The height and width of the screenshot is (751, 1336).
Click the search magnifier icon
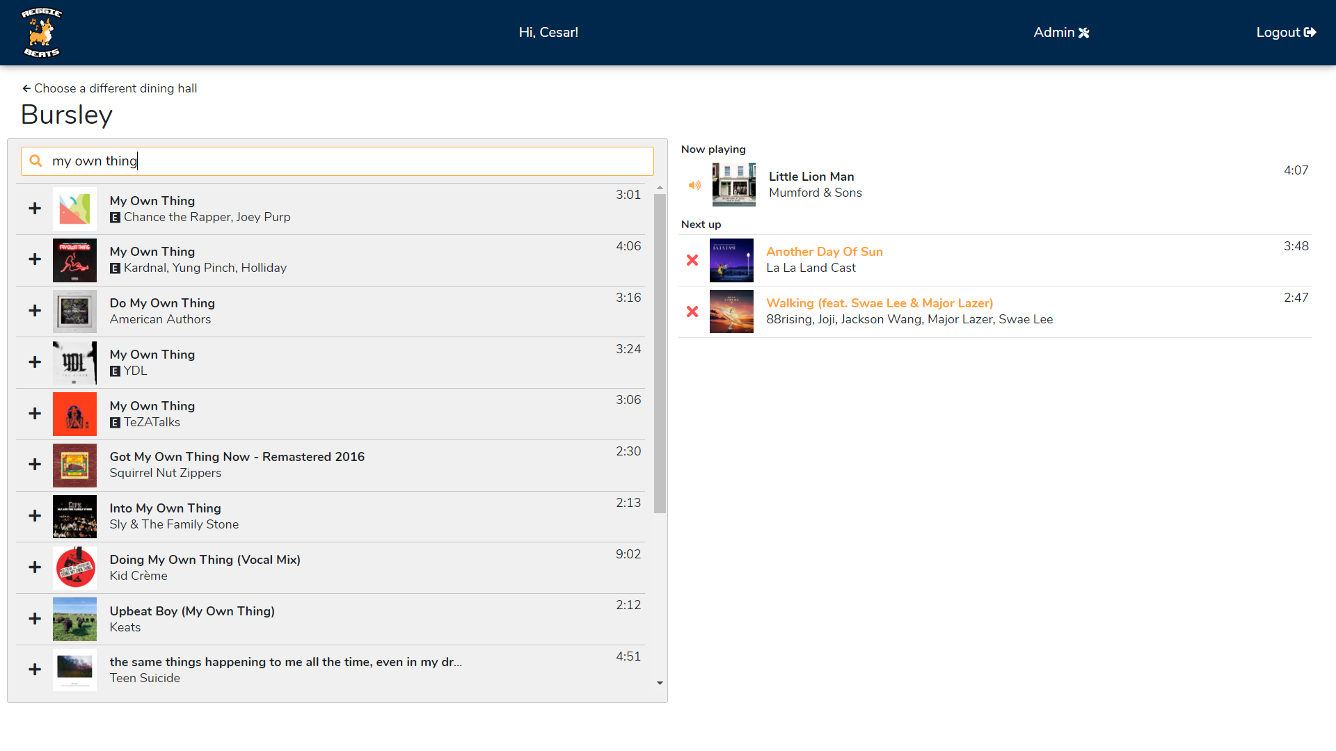pos(36,161)
